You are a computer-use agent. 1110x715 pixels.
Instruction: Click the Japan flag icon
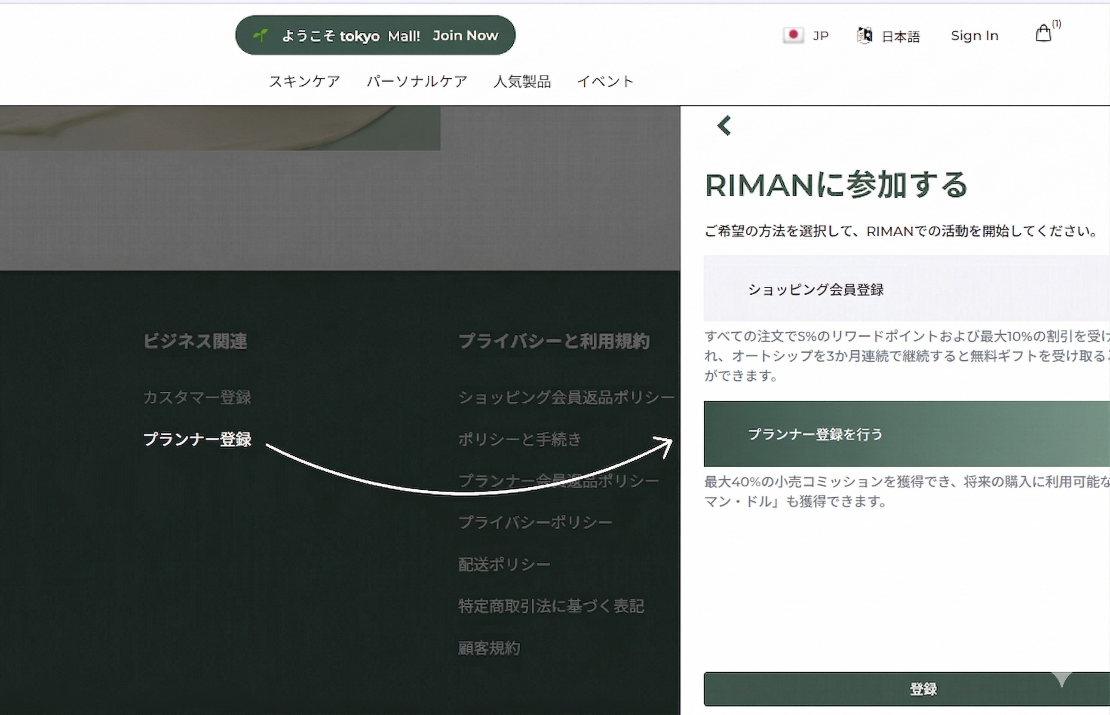coord(793,35)
